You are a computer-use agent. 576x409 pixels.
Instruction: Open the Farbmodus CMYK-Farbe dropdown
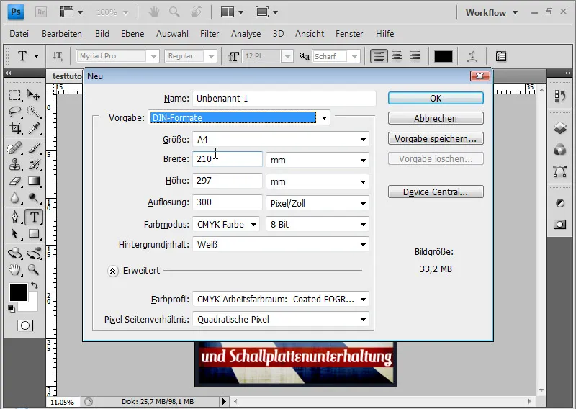coord(226,224)
